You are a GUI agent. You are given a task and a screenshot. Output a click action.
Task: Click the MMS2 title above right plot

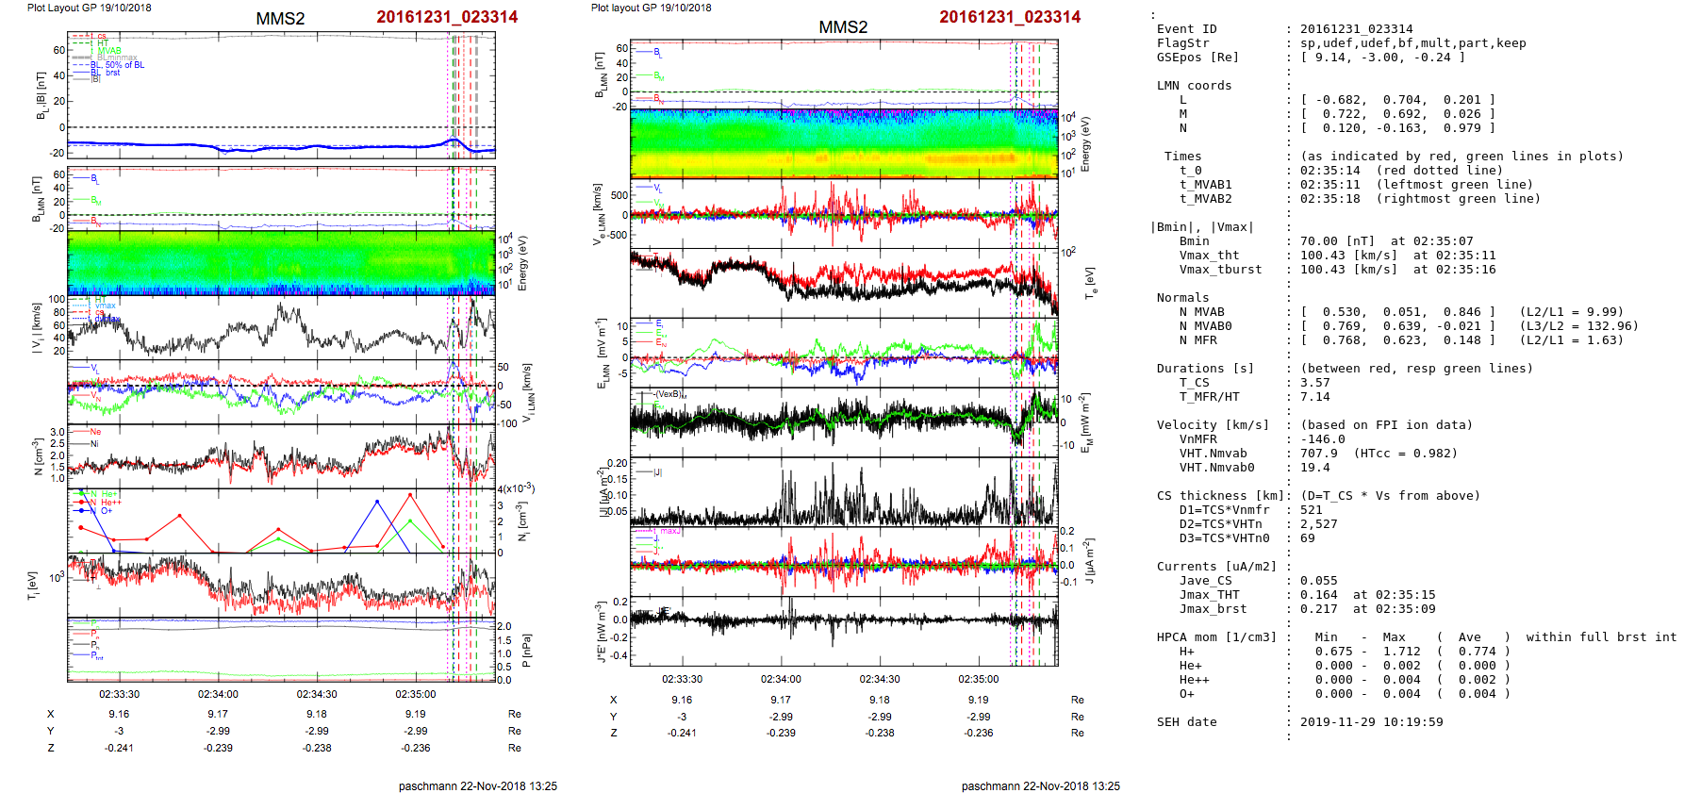[843, 27]
